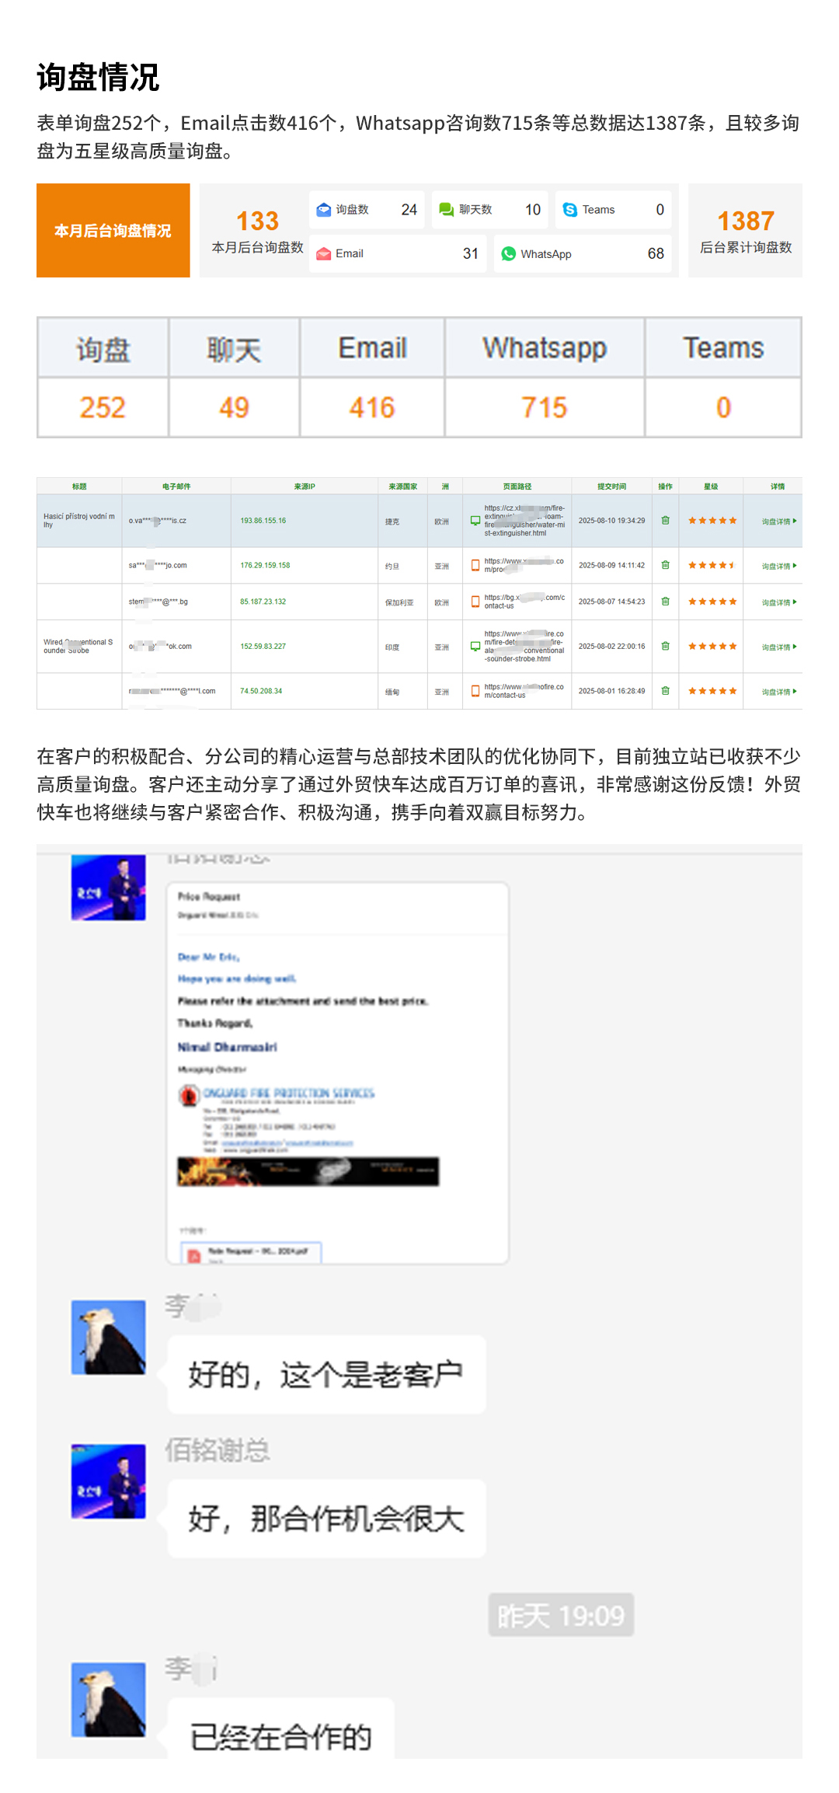
Task: Click the orange 本月后台询盘情况 button
Action: (113, 231)
